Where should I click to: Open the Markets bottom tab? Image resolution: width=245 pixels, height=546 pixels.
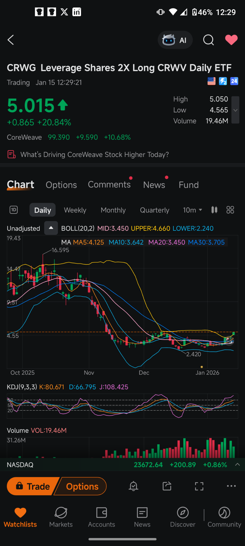(x=61, y=517)
